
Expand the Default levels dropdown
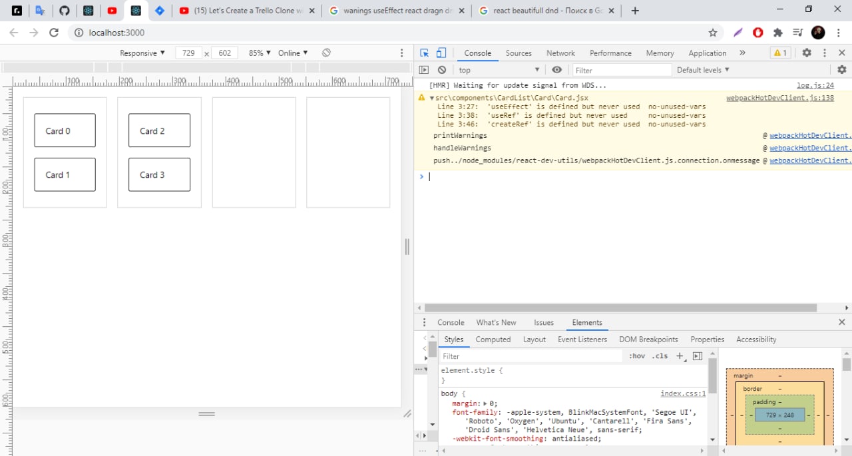coord(703,70)
